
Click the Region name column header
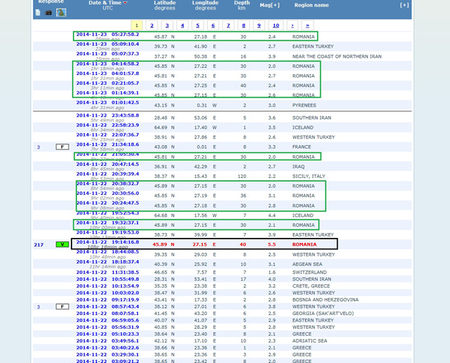point(311,5)
